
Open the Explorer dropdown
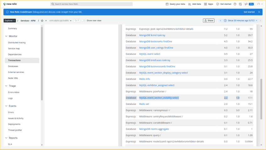(10, 21)
